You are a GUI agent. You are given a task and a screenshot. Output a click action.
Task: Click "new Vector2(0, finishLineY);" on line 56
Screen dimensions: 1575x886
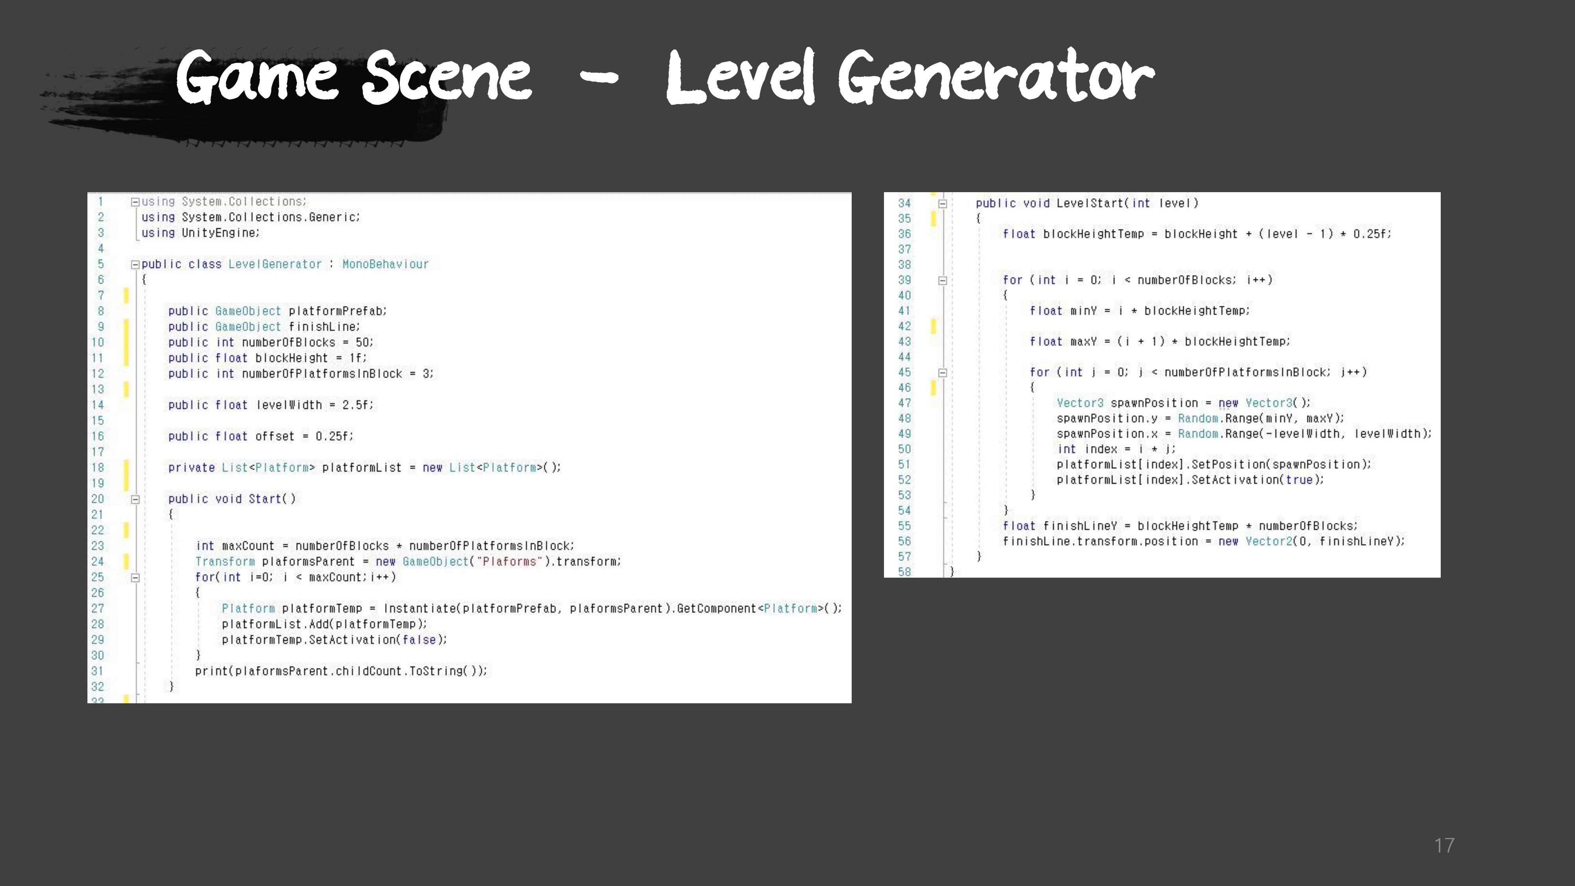tap(1312, 542)
